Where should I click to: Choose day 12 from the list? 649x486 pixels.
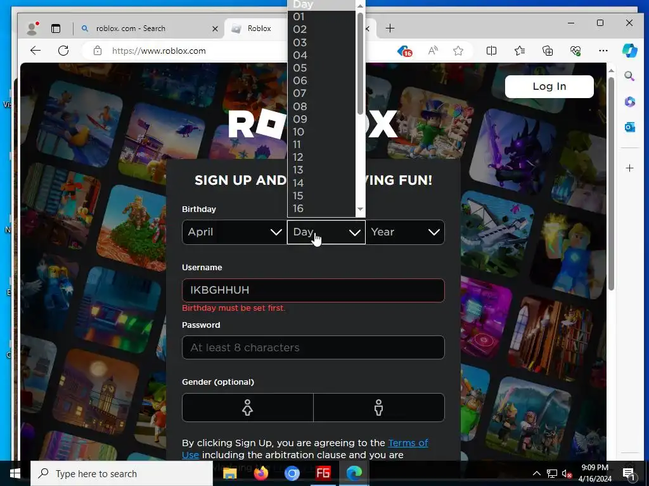point(321,157)
